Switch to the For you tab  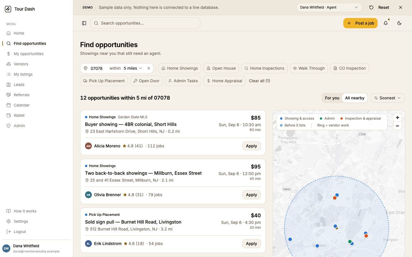[332, 98]
